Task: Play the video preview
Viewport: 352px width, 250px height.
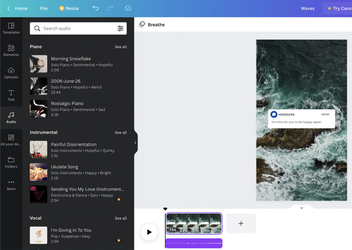Action: click(x=149, y=232)
